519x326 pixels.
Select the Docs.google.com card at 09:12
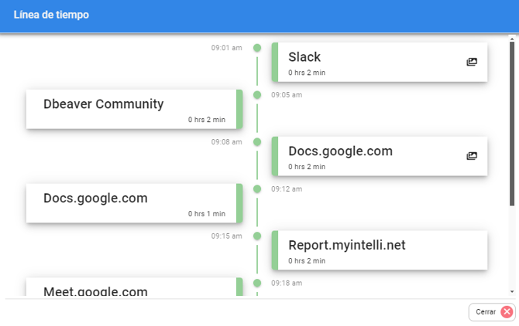coord(132,203)
